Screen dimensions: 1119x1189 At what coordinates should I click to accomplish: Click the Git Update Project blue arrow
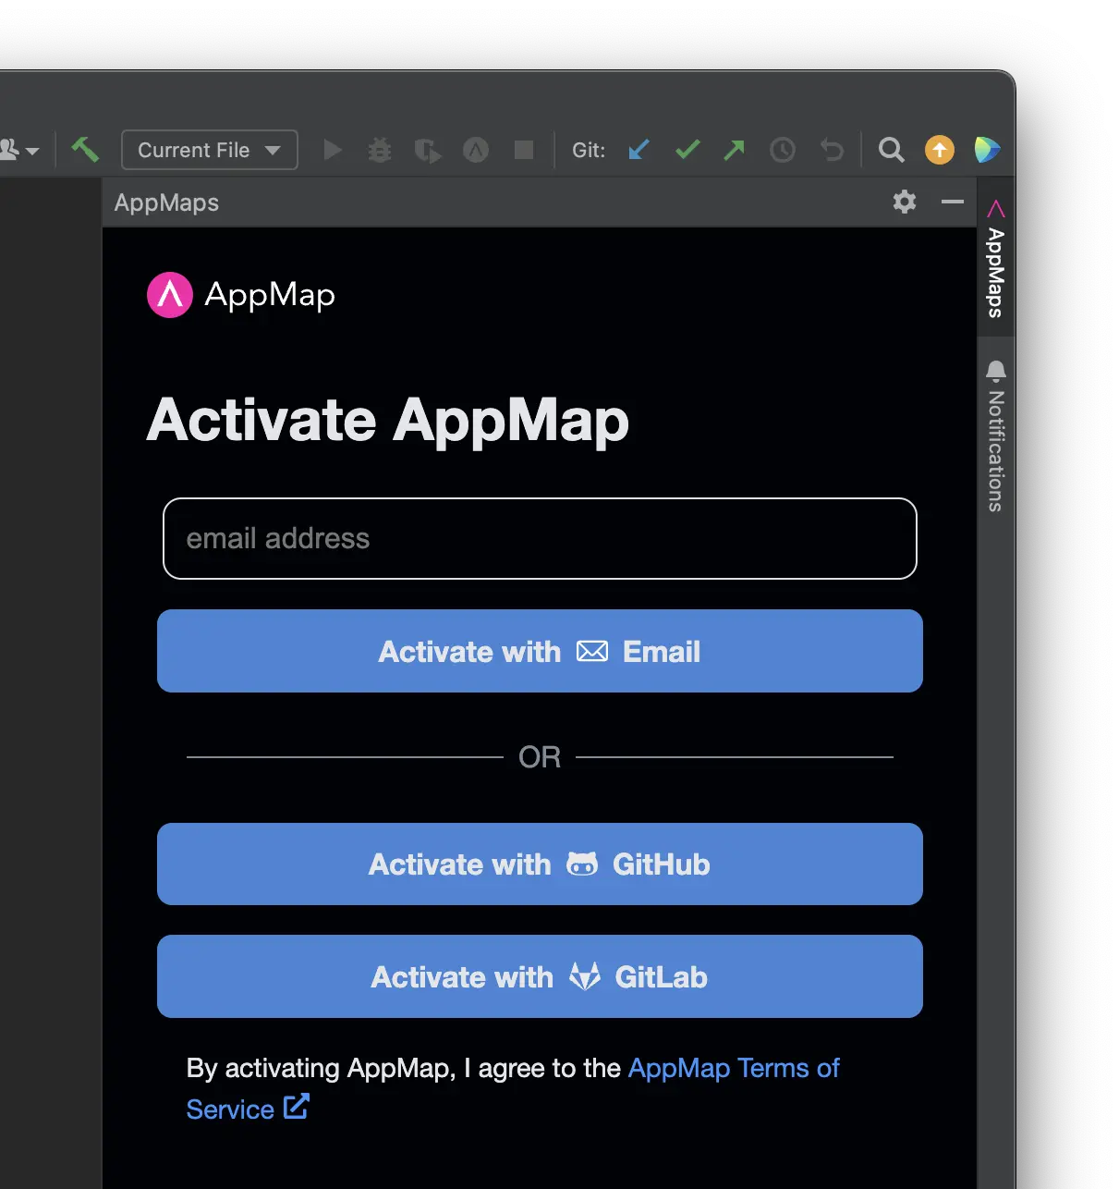pos(639,150)
